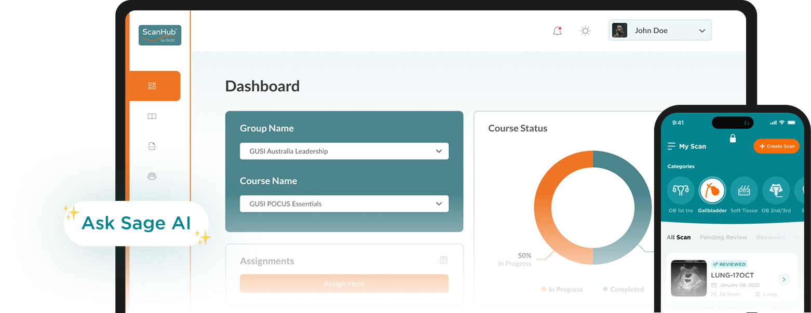The height and width of the screenshot is (313, 811).
Task: Expand the GUSI Australia Leadership dropdown
Action: pyautogui.click(x=344, y=152)
